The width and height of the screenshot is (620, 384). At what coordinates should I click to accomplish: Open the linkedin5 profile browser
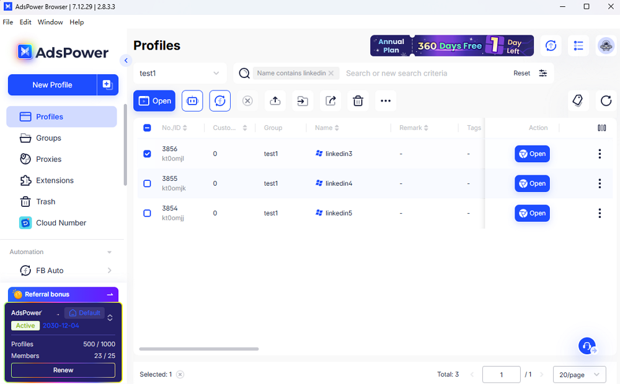tap(532, 213)
